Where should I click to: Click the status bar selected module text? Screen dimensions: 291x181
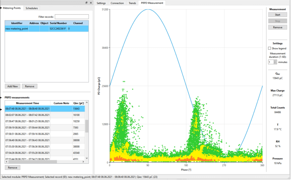pos(80,177)
